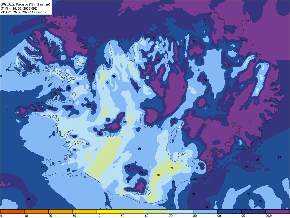Viewport: 290px width, 218px height.
Task: Click the dark orange 0–10 legend swatch
Action: pos(12,212)
